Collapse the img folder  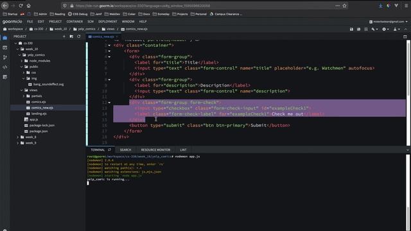[24, 78]
